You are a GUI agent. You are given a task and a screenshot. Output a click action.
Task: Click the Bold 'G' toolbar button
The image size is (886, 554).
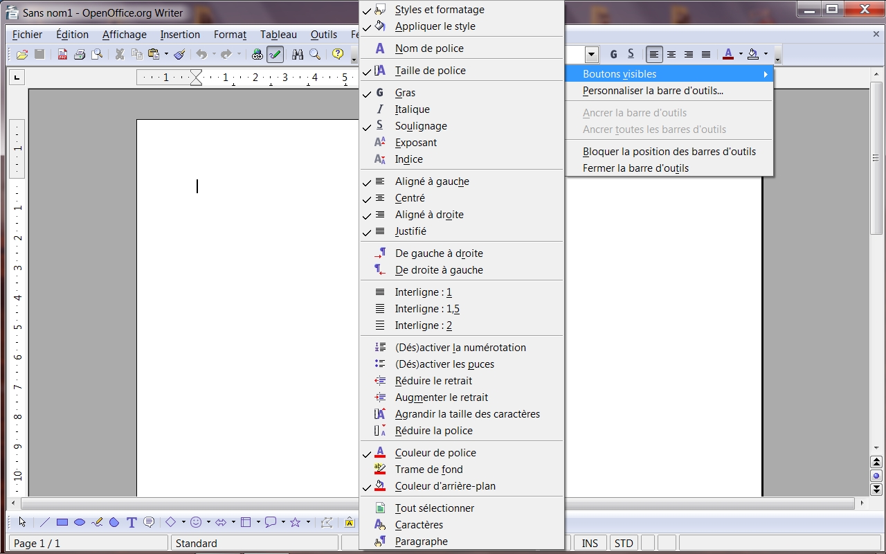pos(613,54)
